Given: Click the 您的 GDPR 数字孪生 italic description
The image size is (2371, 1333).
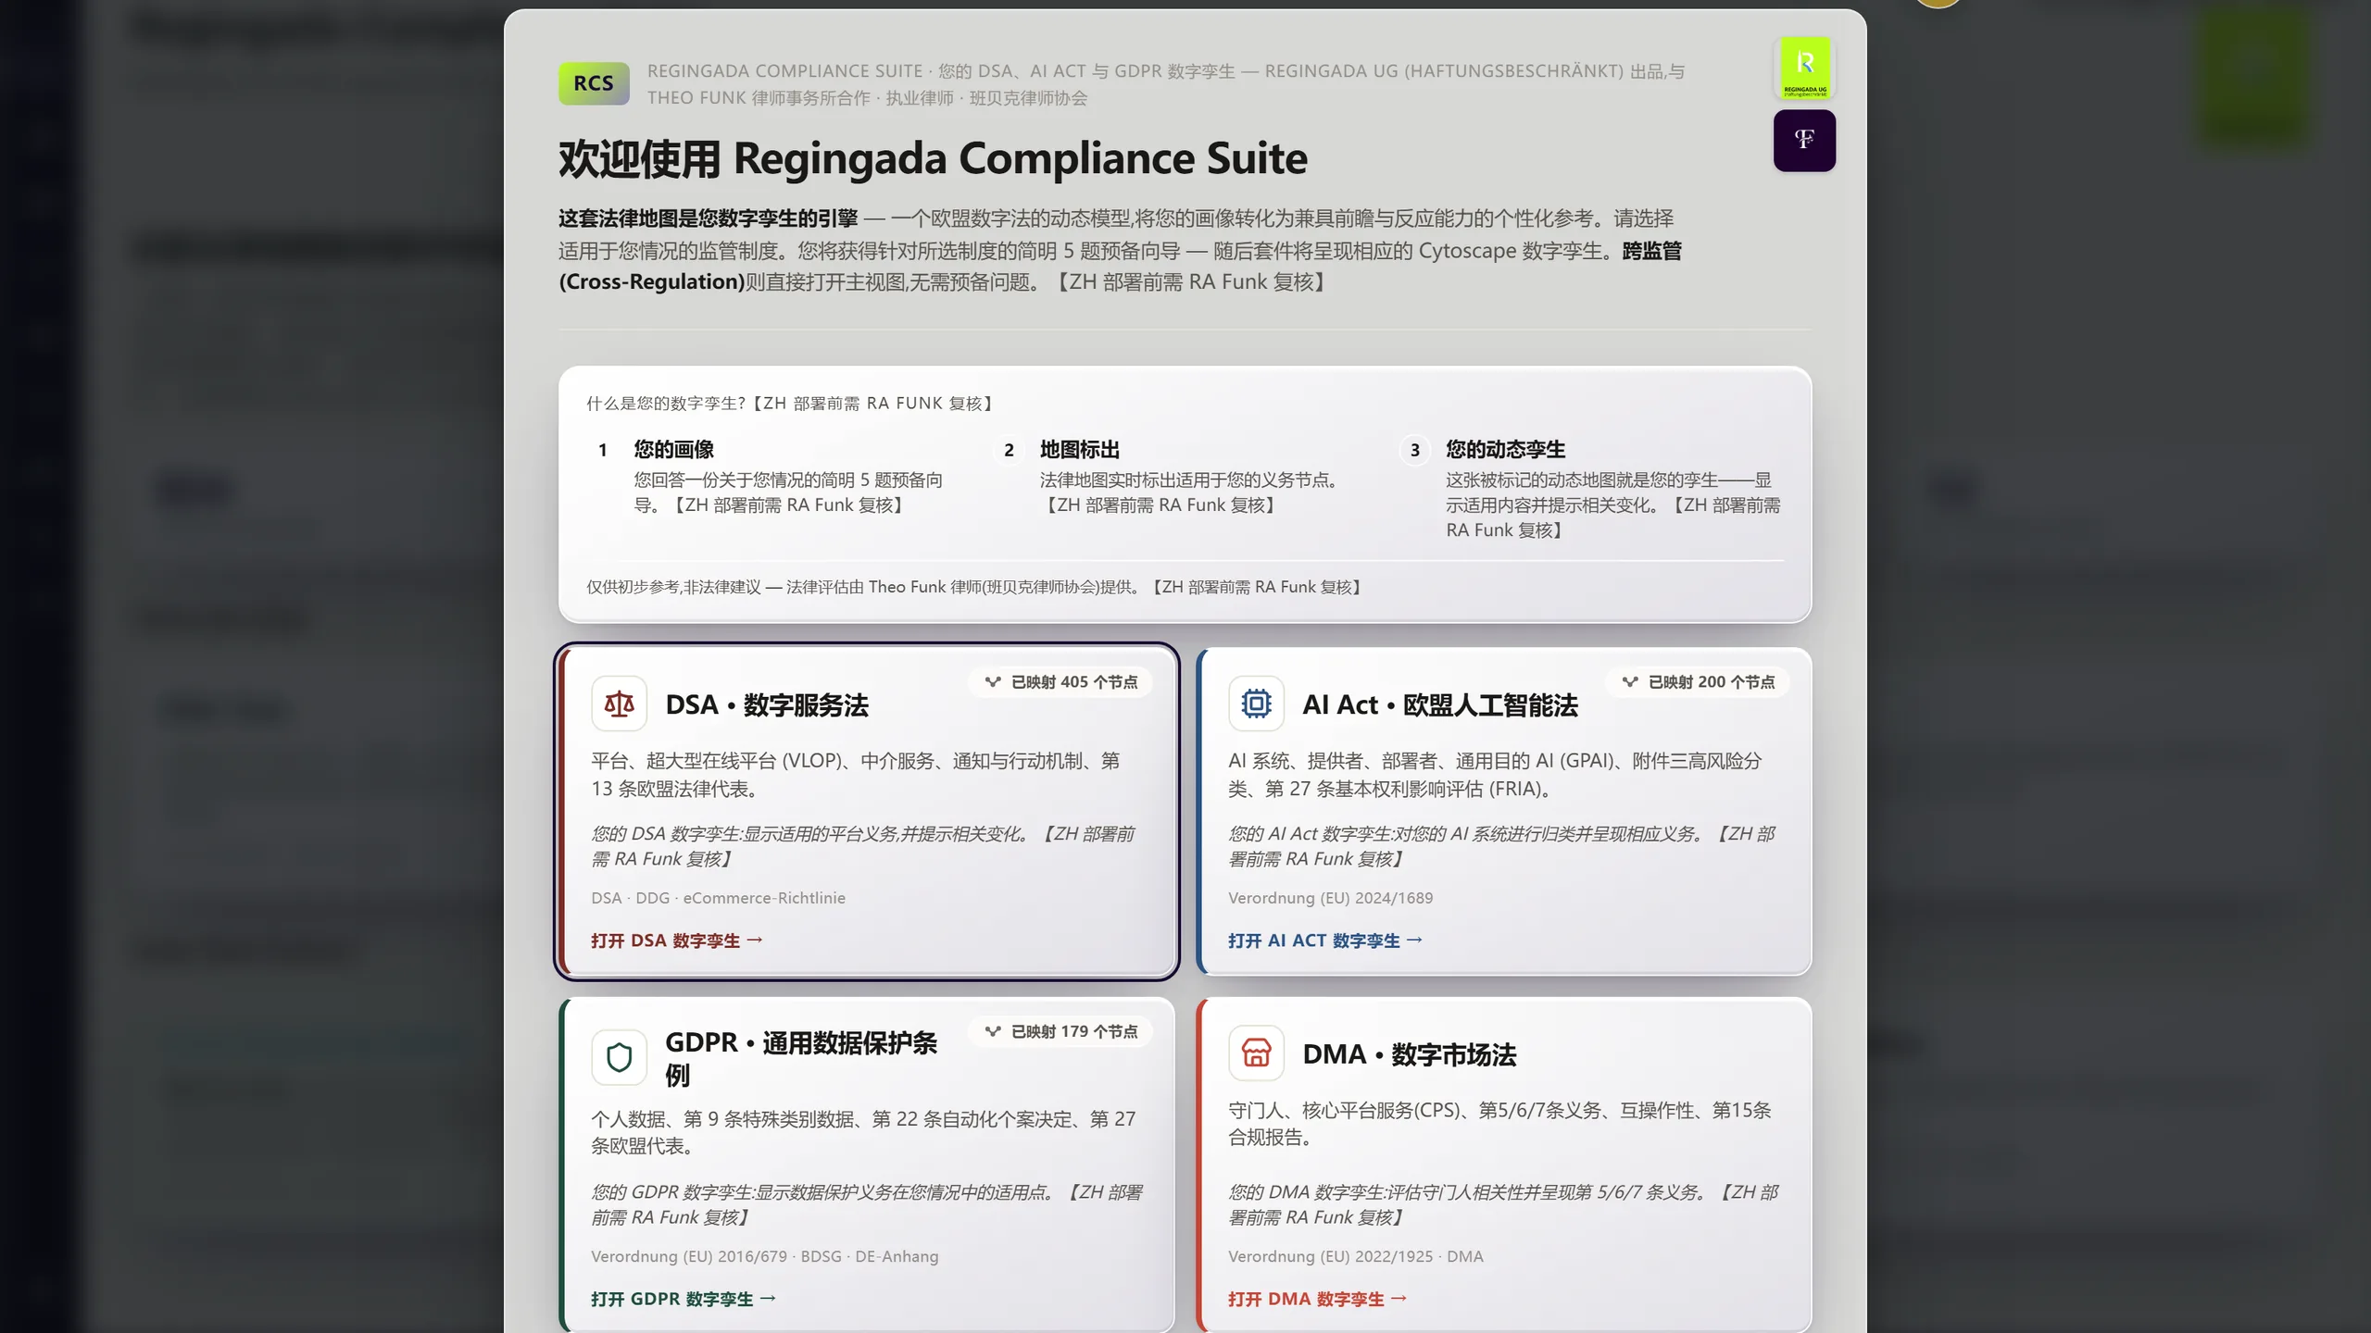Looking at the screenshot, I should pos(867,1204).
